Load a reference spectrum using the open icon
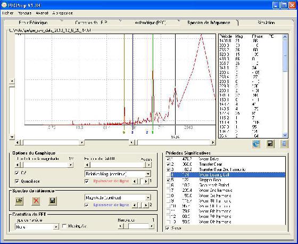 pos(19,201)
